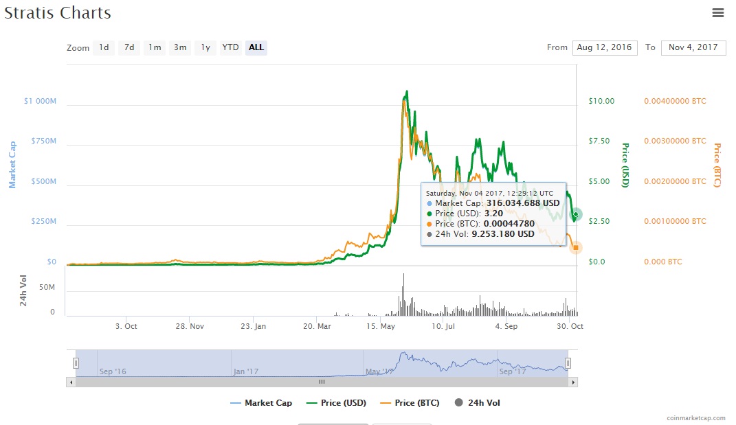Click the navigator scrollbar right arrow

573,382
